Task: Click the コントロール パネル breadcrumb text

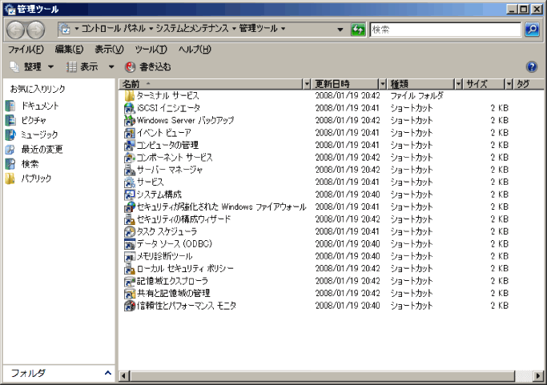Action: [113, 28]
